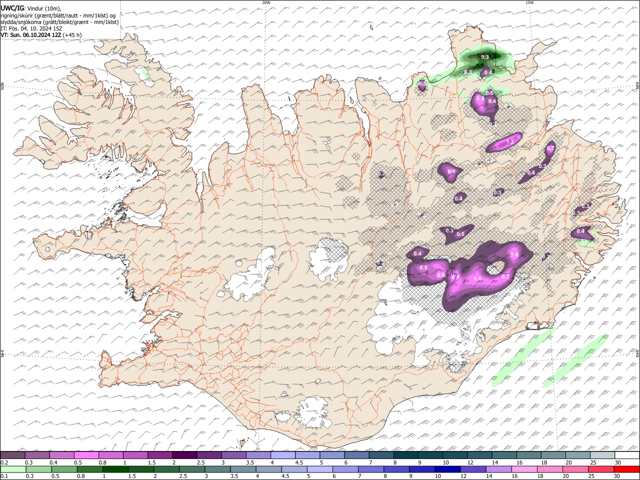Click the valid time line 'VT: Sun. 06.10.2024 12Z'
This screenshot has width=640, height=480.
31,35
